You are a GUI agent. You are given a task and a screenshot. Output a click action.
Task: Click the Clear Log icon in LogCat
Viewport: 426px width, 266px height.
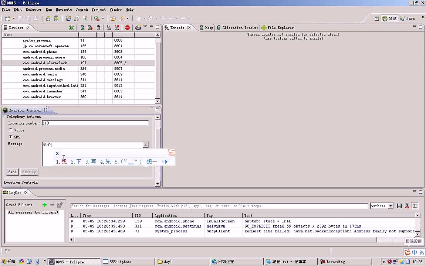click(x=407, y=206)
